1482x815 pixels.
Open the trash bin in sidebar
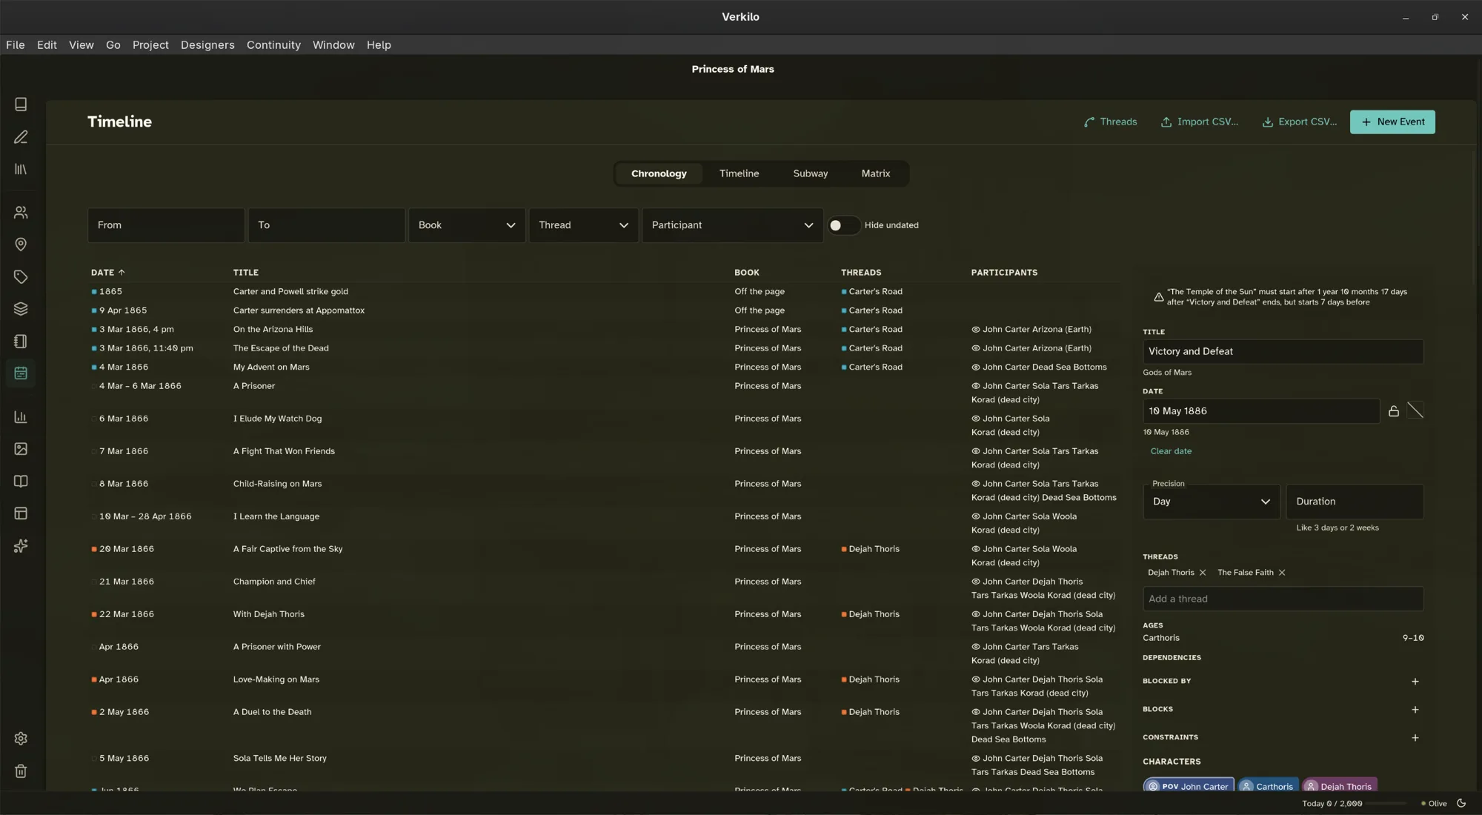[21, 771]
